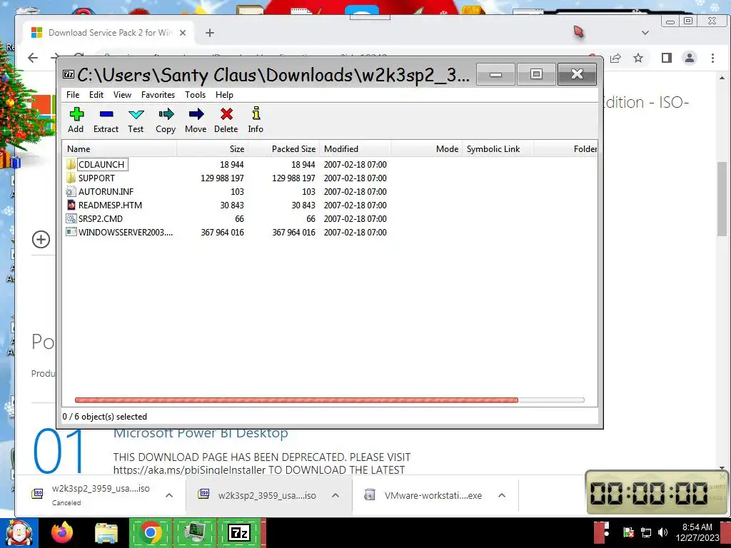Select the SUPPORT folder icon

(71, 178)
